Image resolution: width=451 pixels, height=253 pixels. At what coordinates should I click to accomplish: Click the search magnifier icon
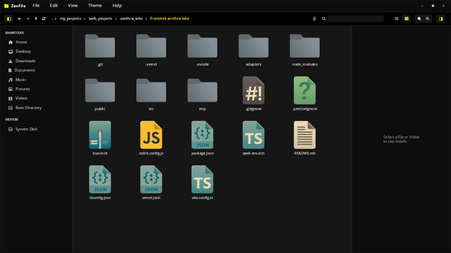324,19
